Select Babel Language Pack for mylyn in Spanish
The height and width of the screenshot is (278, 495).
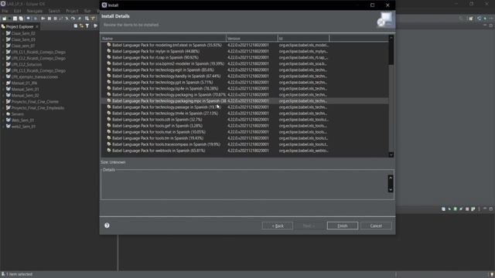click(155, 51)
